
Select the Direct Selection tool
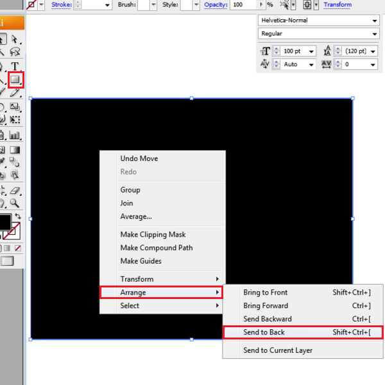pyautogui.click(x=15, y=39)
